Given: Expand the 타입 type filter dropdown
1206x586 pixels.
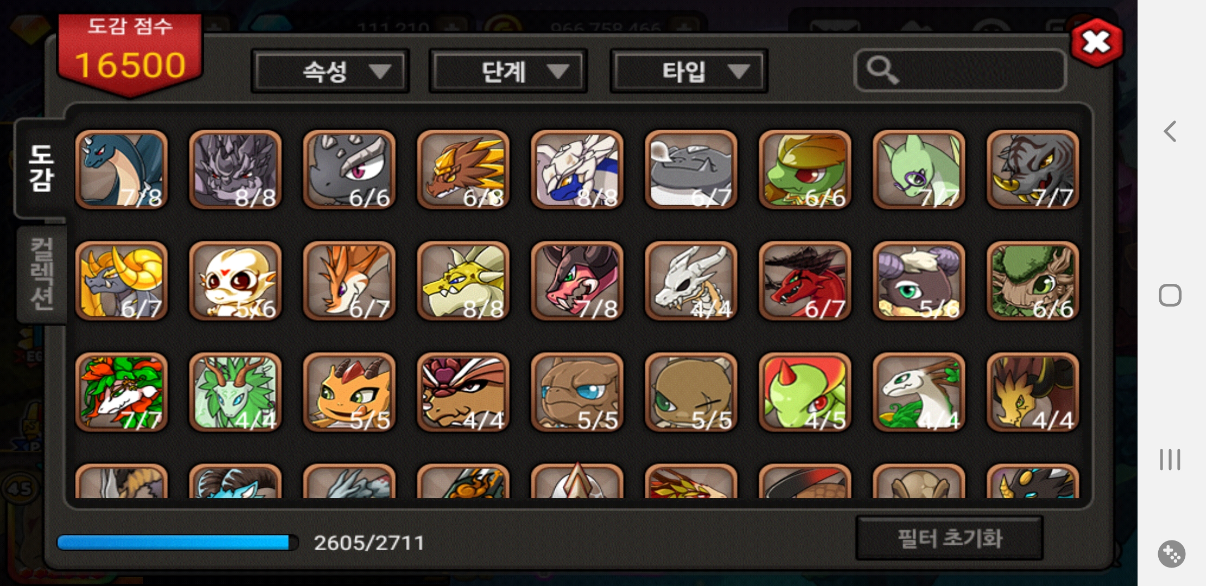Looking at the screenshot, I should click(x=689, y=71).
